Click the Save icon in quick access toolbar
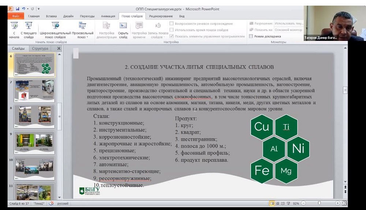The width and height of the screenshot is (366, 210). pyautogui.click(x=17, y=8)
